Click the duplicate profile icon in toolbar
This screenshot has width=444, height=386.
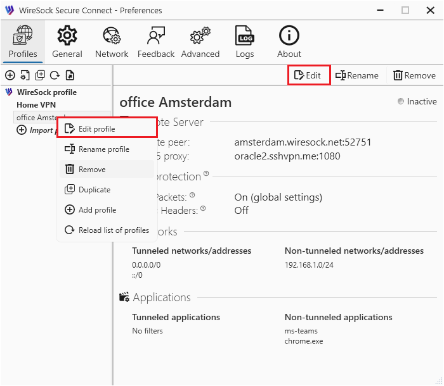[x=40, y=75]
